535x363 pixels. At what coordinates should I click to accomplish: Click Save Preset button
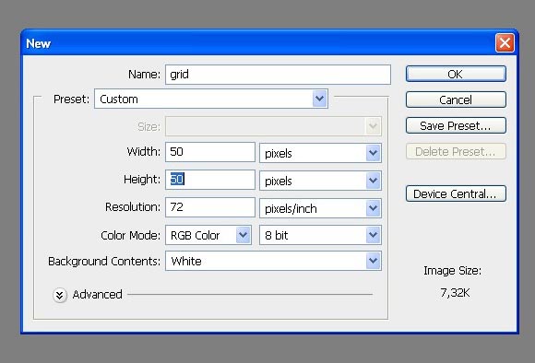[x=456, y=126]
